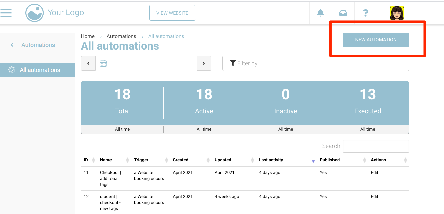Go to Home breadcrumb link
The height and width of the screenshot is (214, 444).
click(x=88, y=36)
